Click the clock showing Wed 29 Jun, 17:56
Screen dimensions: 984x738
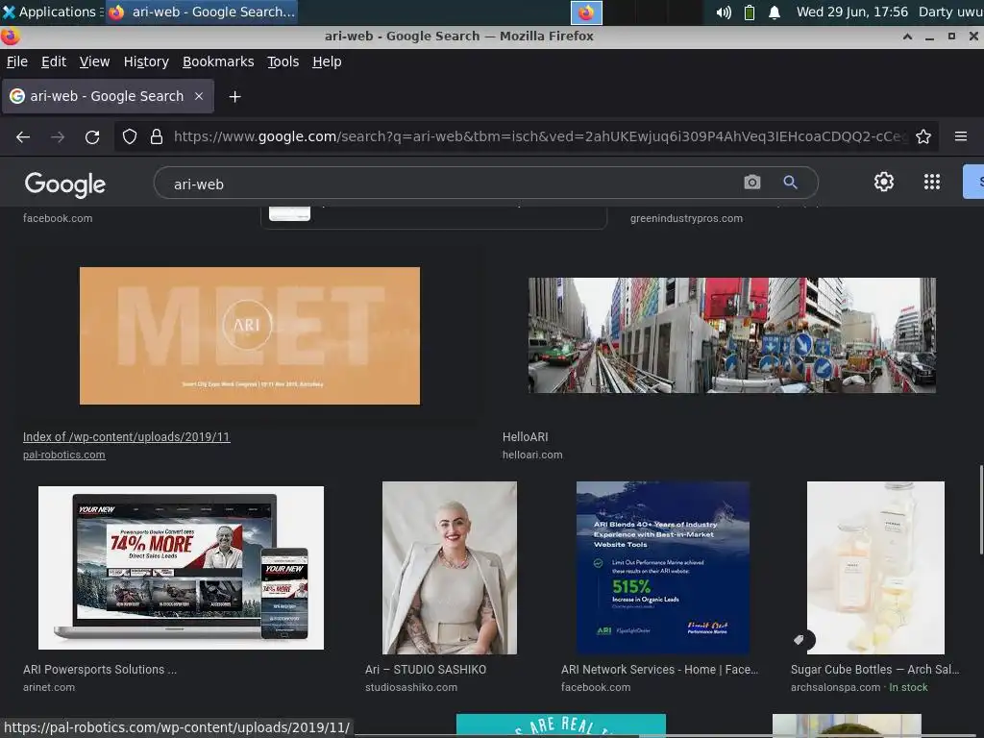(852, 12)
